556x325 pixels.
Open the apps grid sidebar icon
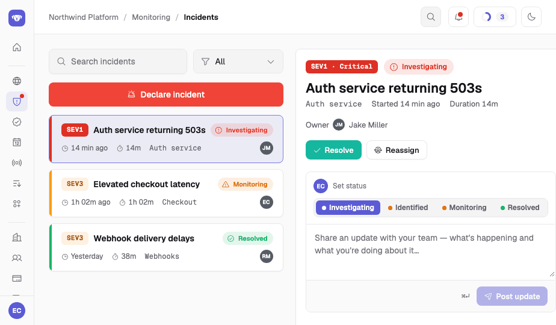(17, 203)
